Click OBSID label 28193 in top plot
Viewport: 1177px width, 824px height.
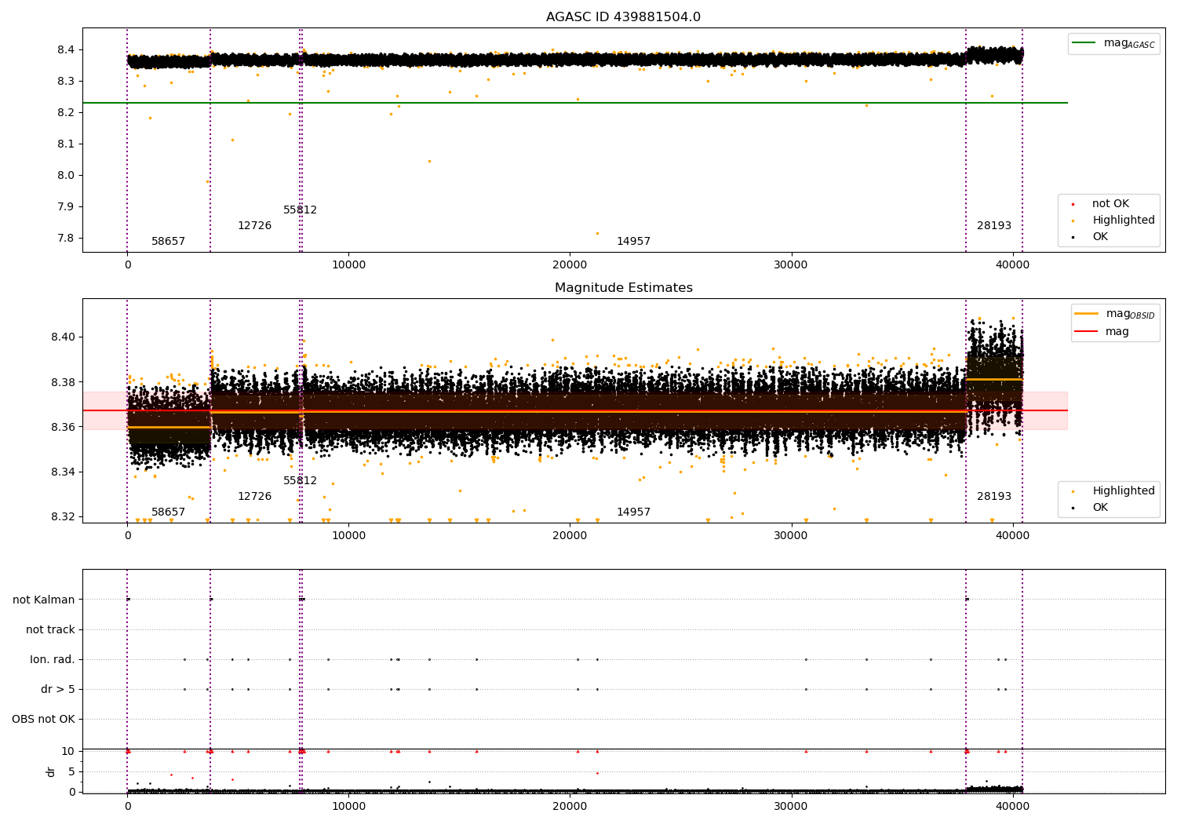click(x=994, y=226)
